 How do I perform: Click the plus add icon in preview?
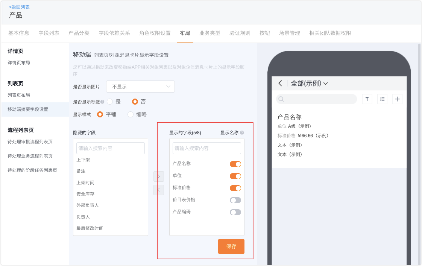pyautogui.click(x=397, y=99)
